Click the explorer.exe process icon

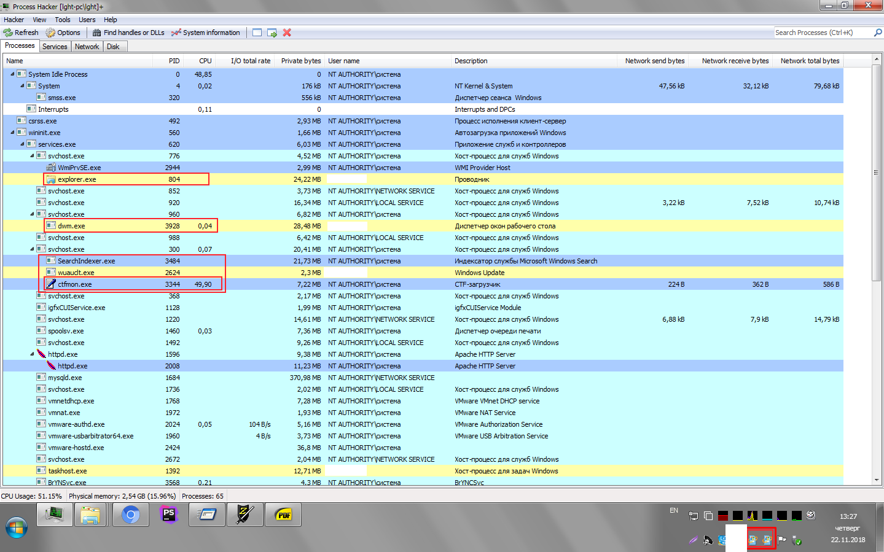click(51, 179)
